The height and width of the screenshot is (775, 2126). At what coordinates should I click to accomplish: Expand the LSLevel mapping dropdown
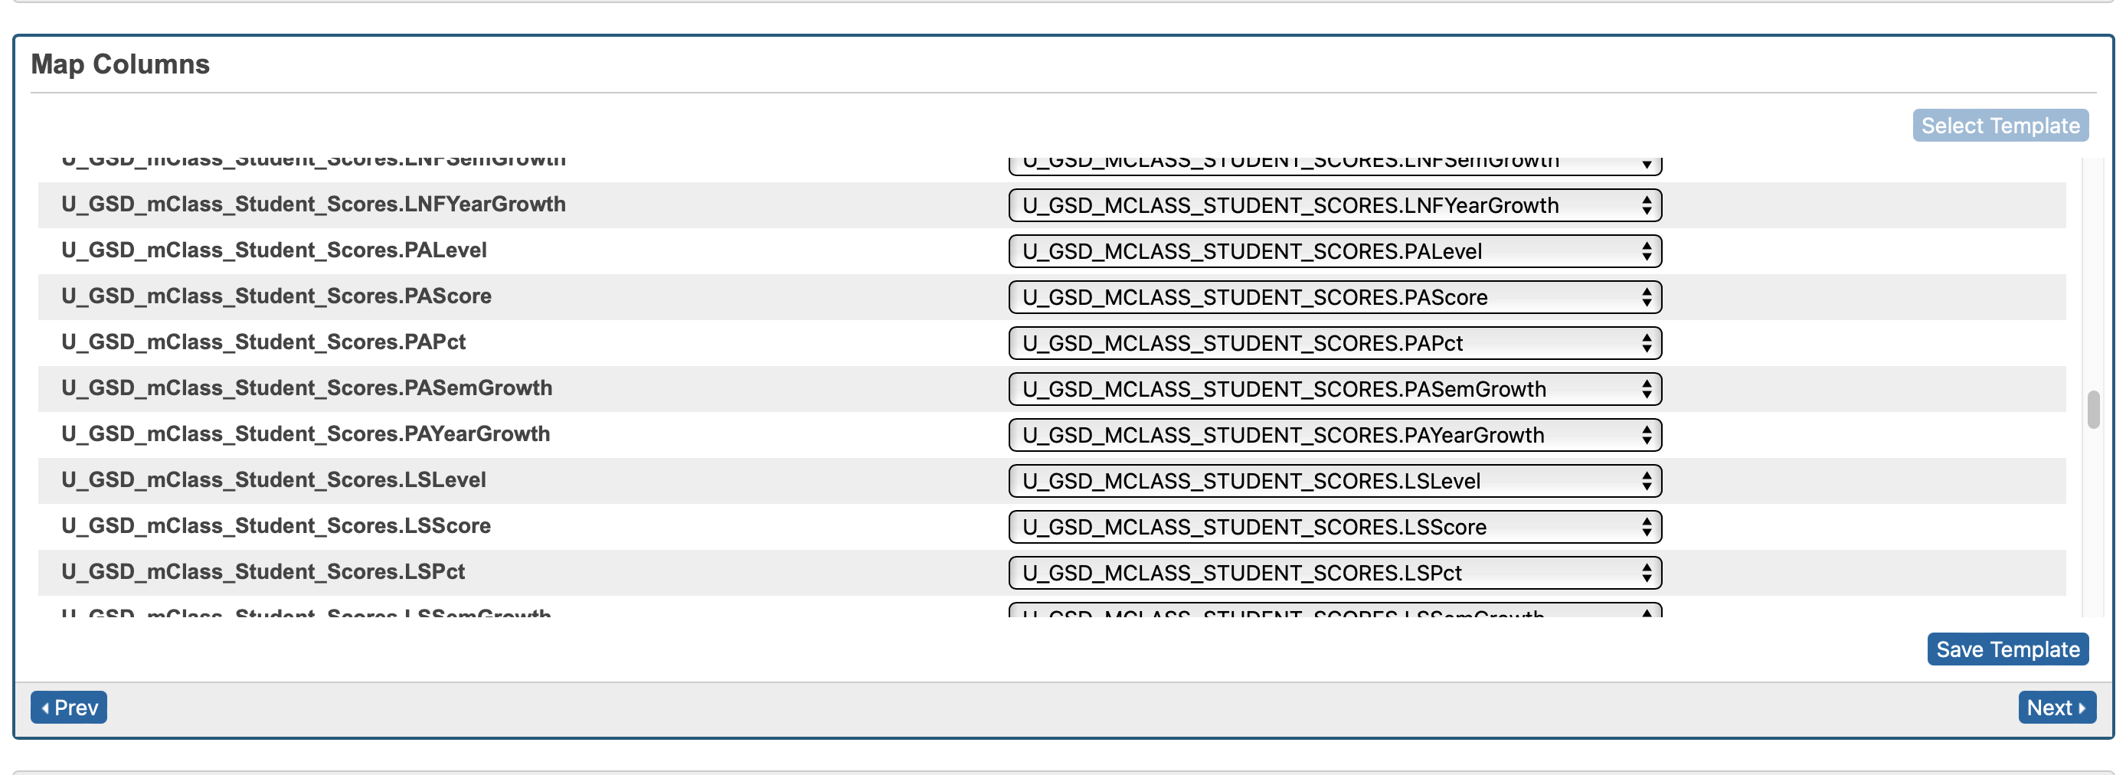1333,481
